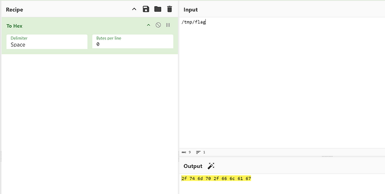Open the Delimiter dropdown set to Space
This screenshot has width=385, height=194.
47,41
